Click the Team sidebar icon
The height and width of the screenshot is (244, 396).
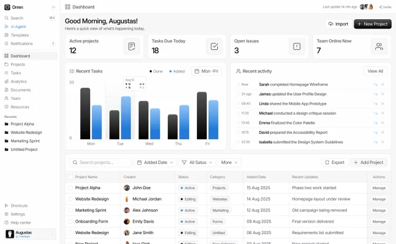click(6, 98)
